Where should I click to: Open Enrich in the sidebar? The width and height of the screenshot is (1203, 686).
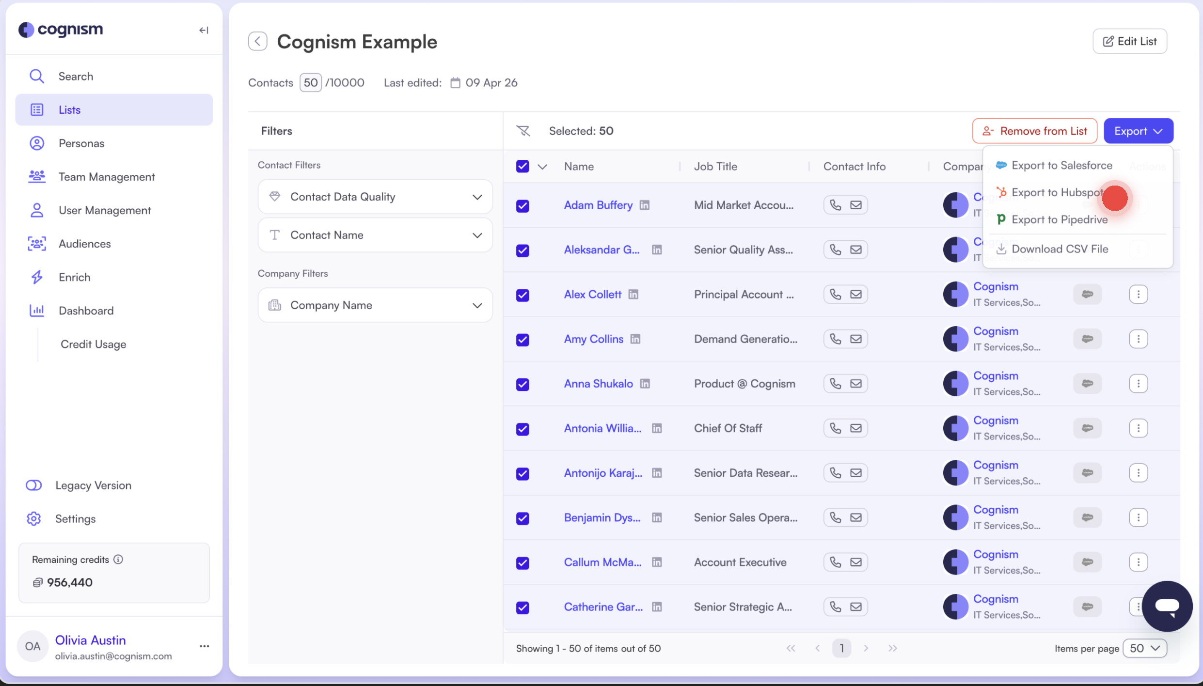(x=74, y=277)
